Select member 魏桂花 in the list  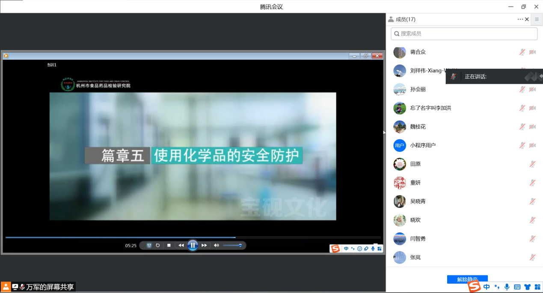pos(418,127)
